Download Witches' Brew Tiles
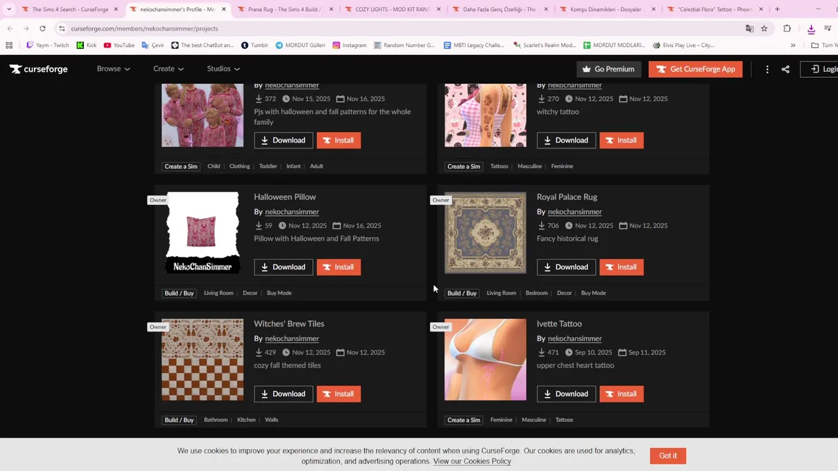 [283, 394]
